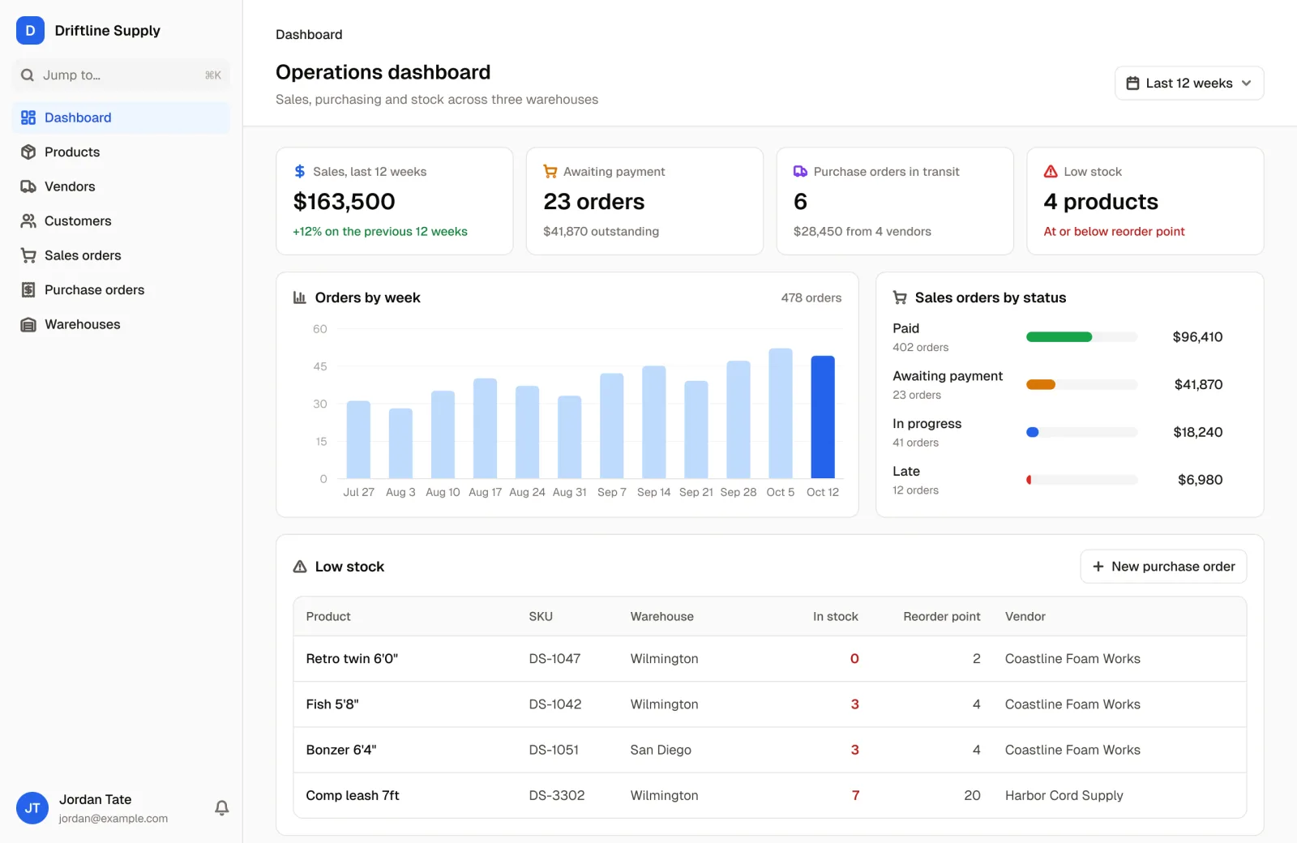The image size is (1297, 843).
Task: Click the Driftline Supply logo icon
Action: [30, 31]
